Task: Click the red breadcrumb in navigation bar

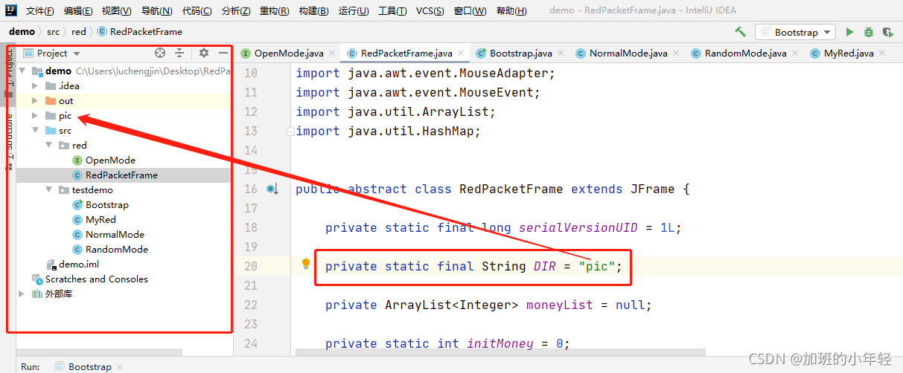Action: tap(79, 32)
